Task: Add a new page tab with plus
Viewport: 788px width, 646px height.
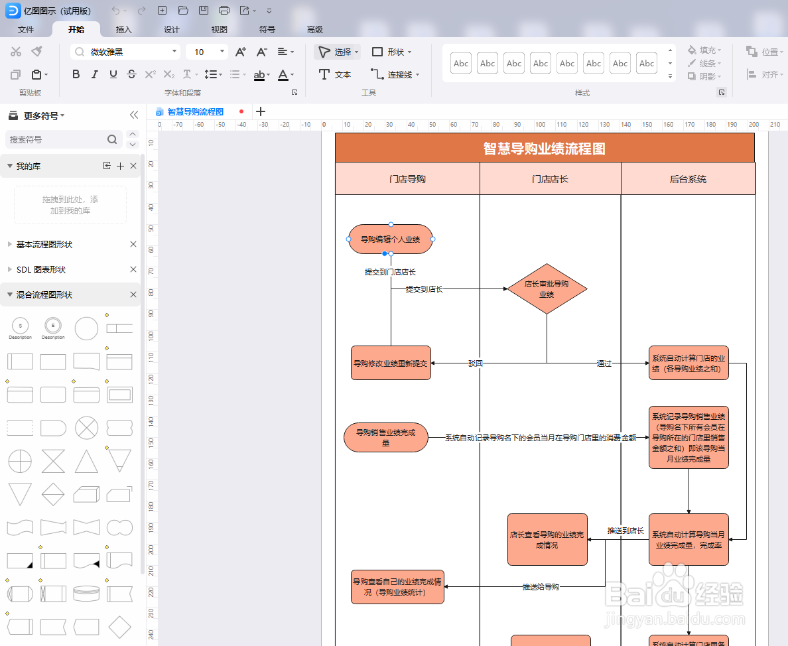Action: tap(260, 111)
